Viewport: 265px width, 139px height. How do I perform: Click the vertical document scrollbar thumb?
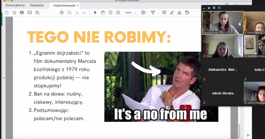pos(239,131)
